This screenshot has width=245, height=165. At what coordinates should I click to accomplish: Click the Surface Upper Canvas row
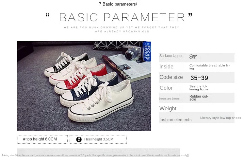[x=197, y=57]
